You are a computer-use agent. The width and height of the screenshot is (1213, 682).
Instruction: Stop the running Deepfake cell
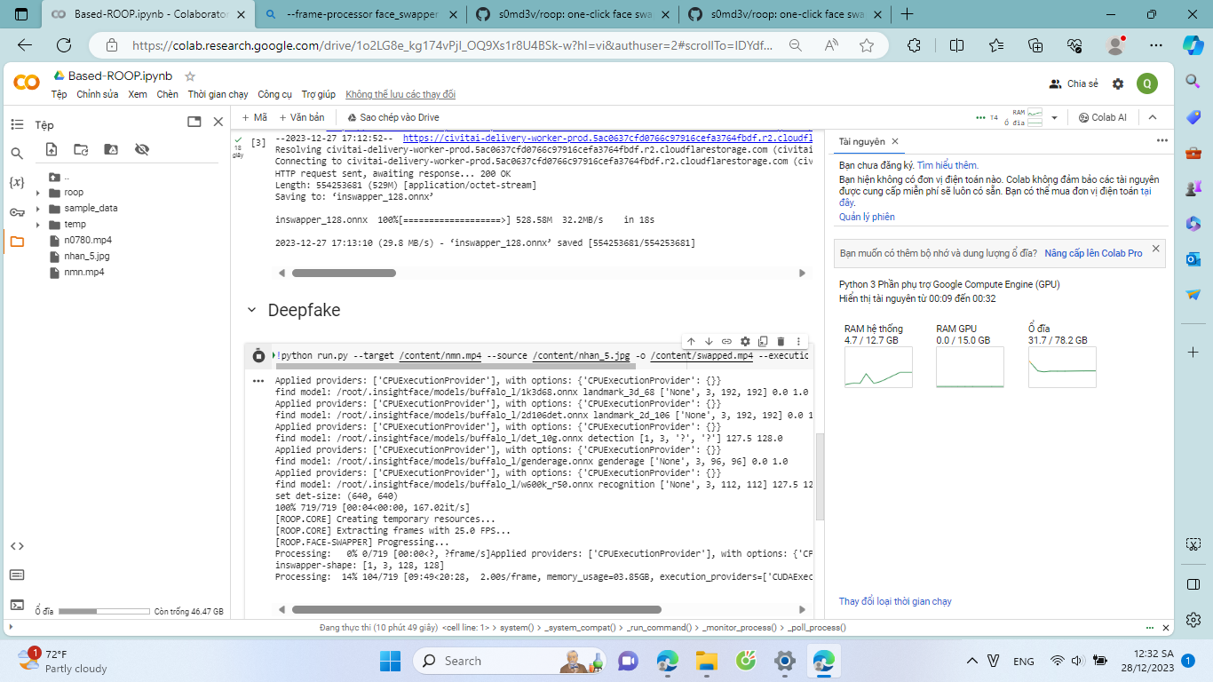(x=258, y=355)
